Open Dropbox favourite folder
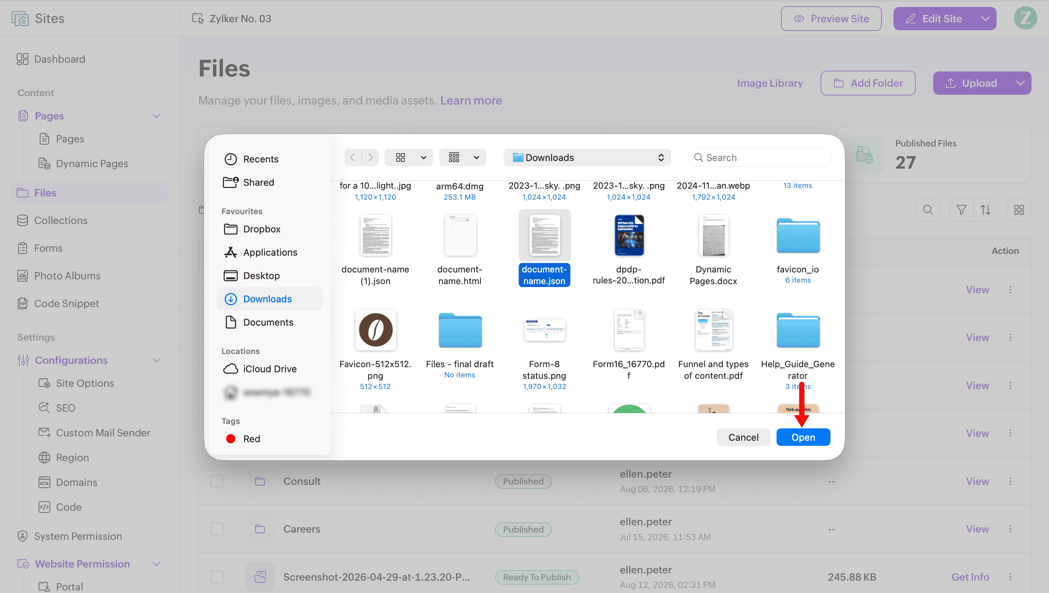This screenshot has width=1049, height=593. 252,229
